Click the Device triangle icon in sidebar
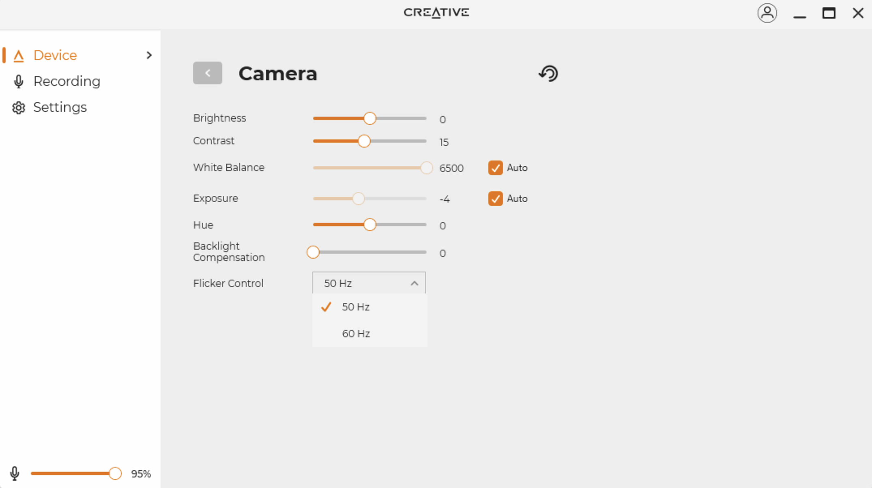Viewport: 872px width, 488px height. 19,56
